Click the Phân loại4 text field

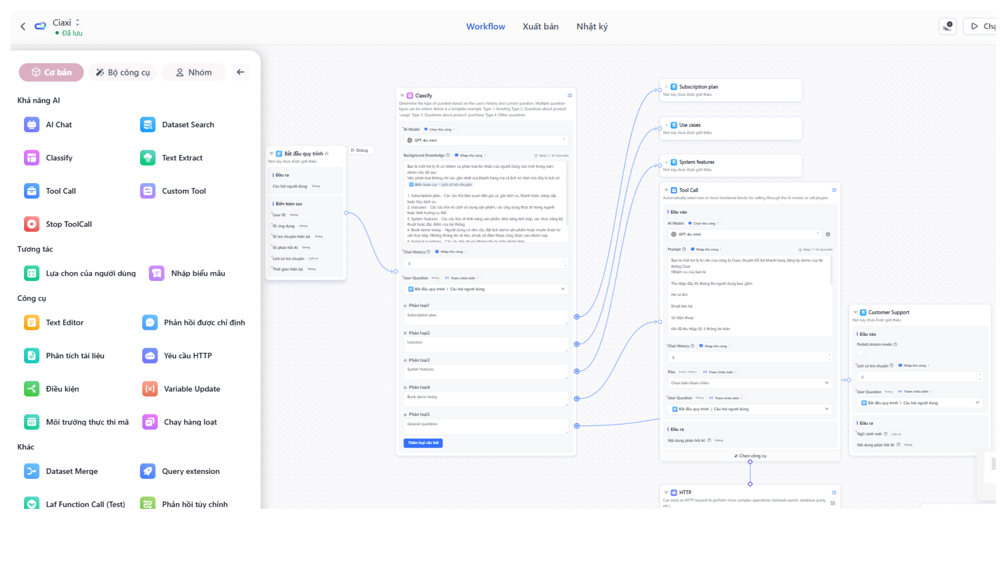[485, 398]
